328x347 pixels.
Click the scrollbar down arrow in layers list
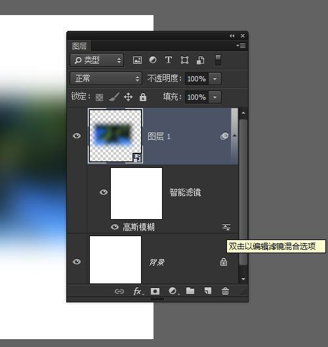[243, 279]
